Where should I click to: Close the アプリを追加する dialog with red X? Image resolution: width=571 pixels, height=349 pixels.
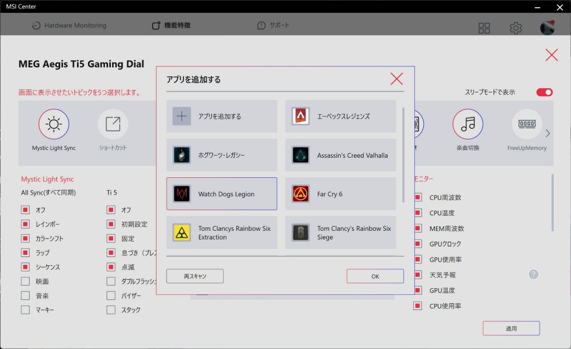click(x=396, y=79)
